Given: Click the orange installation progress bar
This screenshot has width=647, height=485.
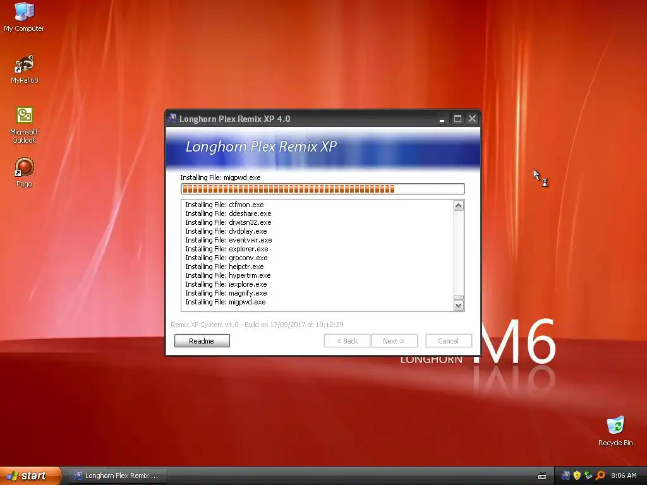Looking at the screenshot, I should point(323,189).
